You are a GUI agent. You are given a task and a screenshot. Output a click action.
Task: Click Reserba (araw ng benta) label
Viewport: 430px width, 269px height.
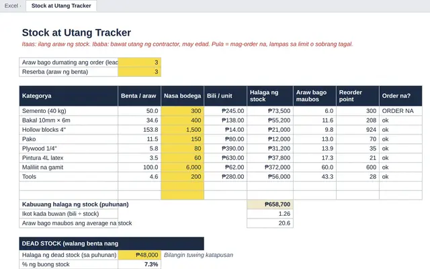pyautogui.click(x=69, y=72)
